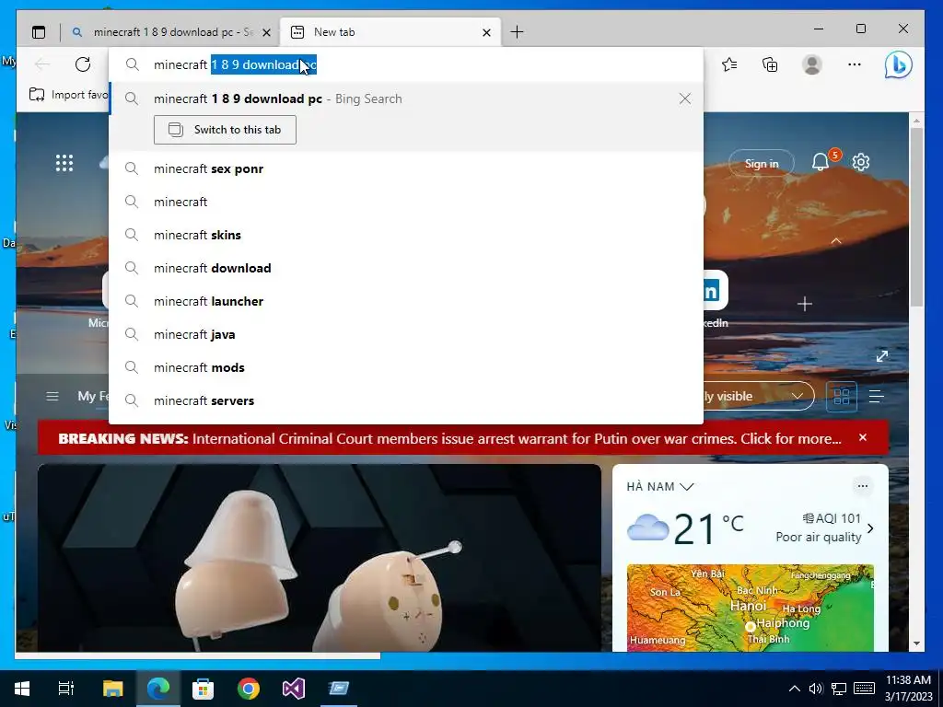Click the page vertical scrollbar thumb
This screenshot has width=943, height=707.
[916, 217]
